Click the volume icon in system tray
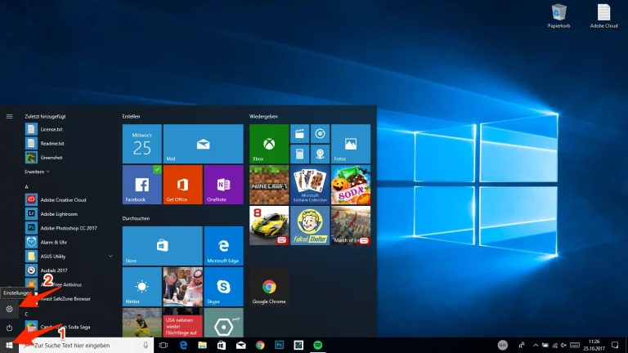628x353 pixels. pyautogui.click(x=564, y=345)
